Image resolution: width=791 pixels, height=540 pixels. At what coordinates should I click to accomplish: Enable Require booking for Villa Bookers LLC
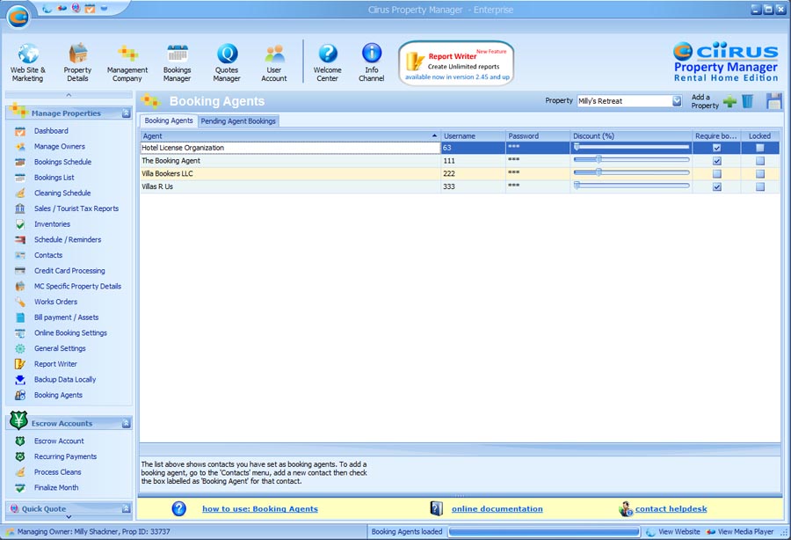coord(717,174)
